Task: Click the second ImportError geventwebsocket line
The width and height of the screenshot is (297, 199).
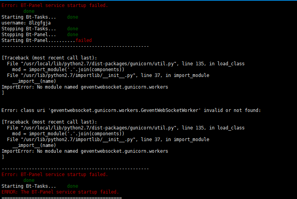Action: click(85, 151)
